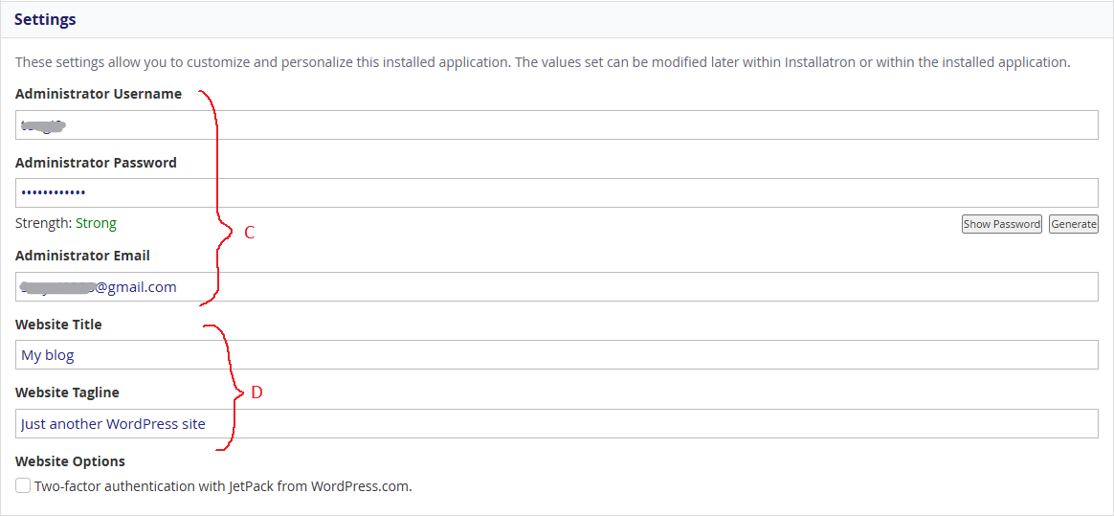Click the Administrator Username input field
The image size is (1114, 516).
[x=555, y=125]
